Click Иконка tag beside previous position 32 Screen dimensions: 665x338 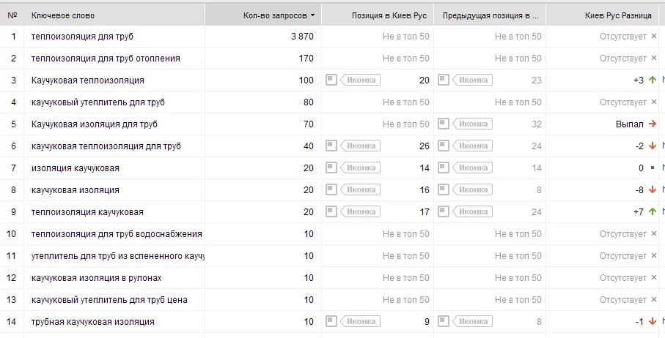[x=472, y=124]
